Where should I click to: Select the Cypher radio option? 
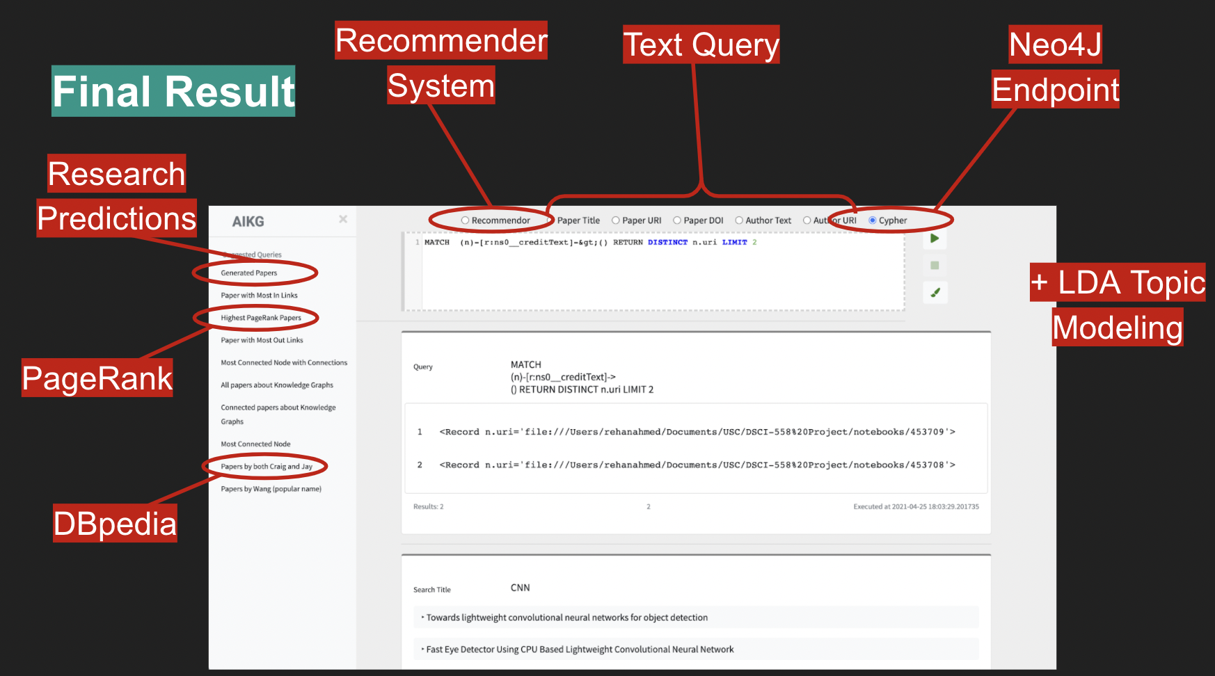(872, 220)
